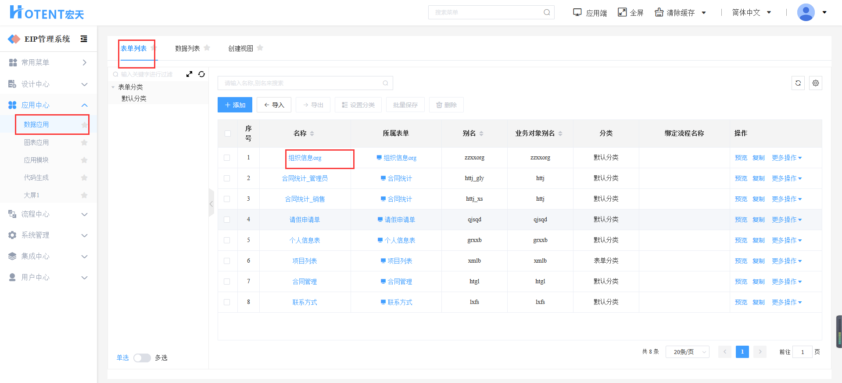Screen dimensions: 842x383
Task: Click the 添加 button
Action: click(x=235, y=105)
